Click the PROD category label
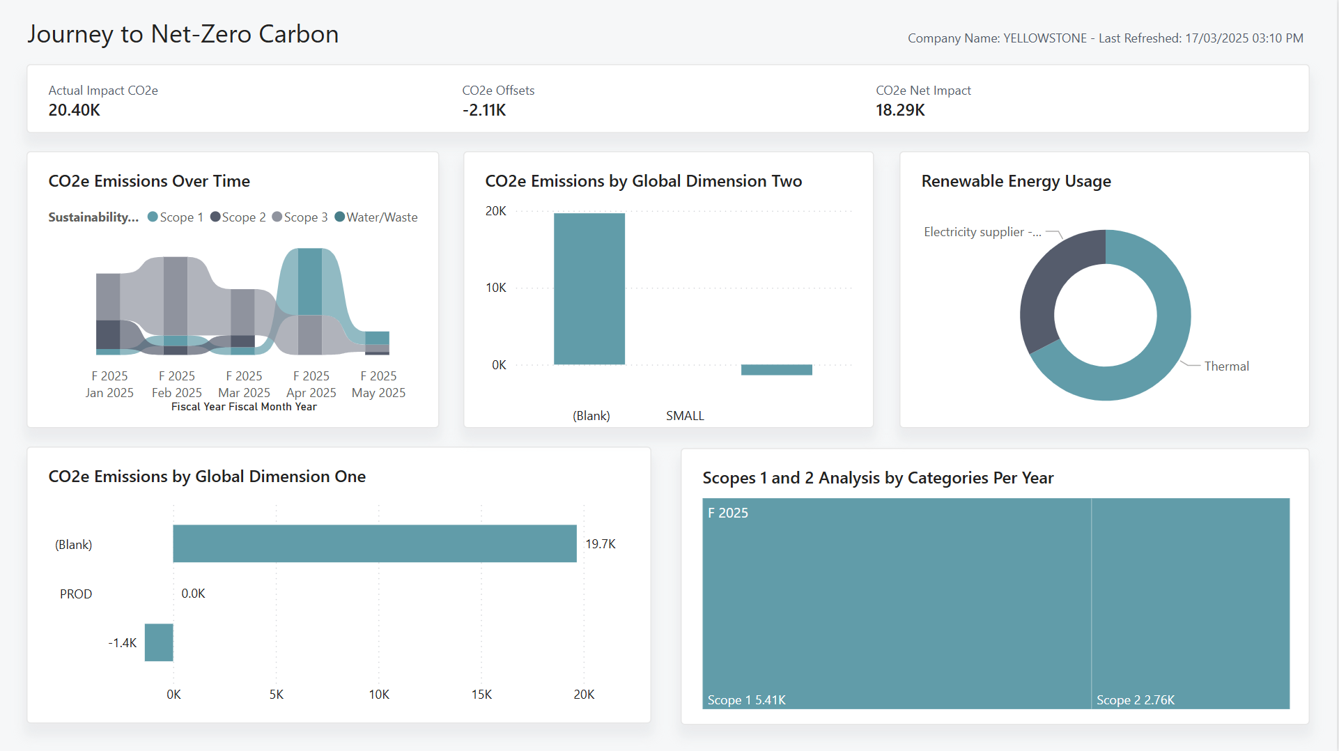This screenshot has height=751, width=1339. pyautogui.click(x=76, y=594)
